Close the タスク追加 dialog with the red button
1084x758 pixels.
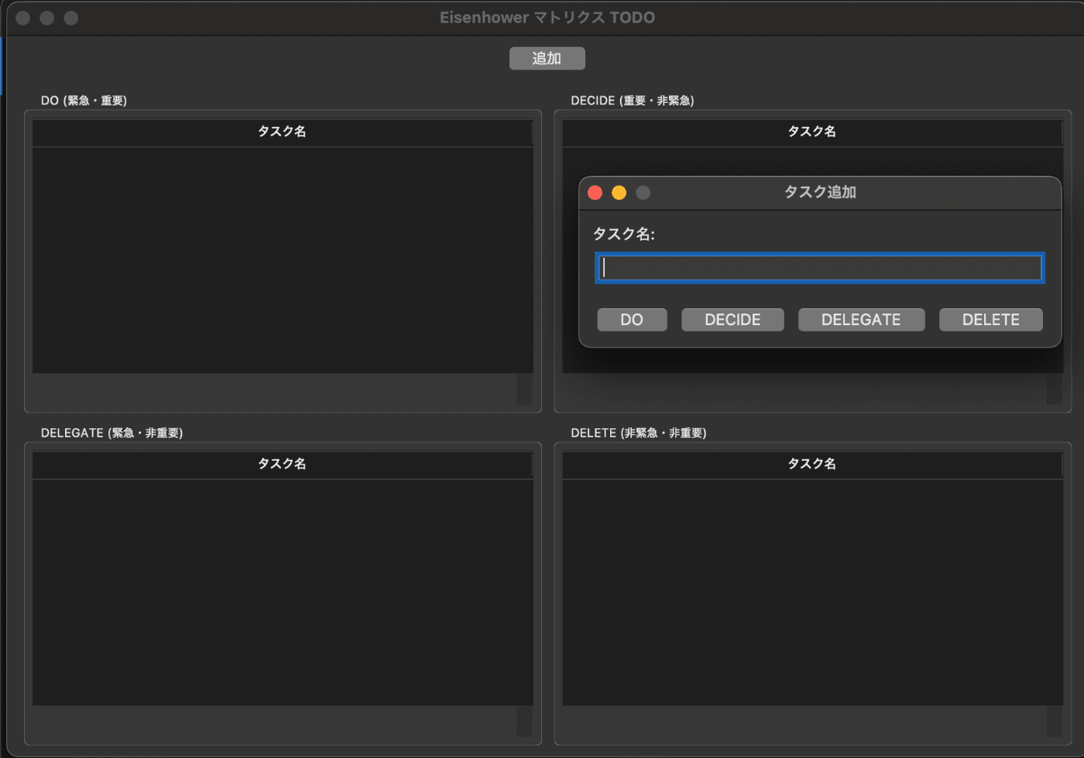pyautogui.click(x=595, y=193)
